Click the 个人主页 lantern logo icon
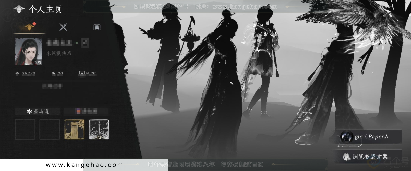This screenshot has width=411, height=171. coord(19,9)
